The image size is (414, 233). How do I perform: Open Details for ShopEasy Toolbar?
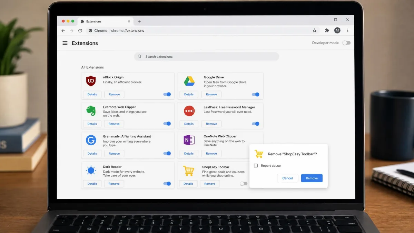(x=188, y=184)
